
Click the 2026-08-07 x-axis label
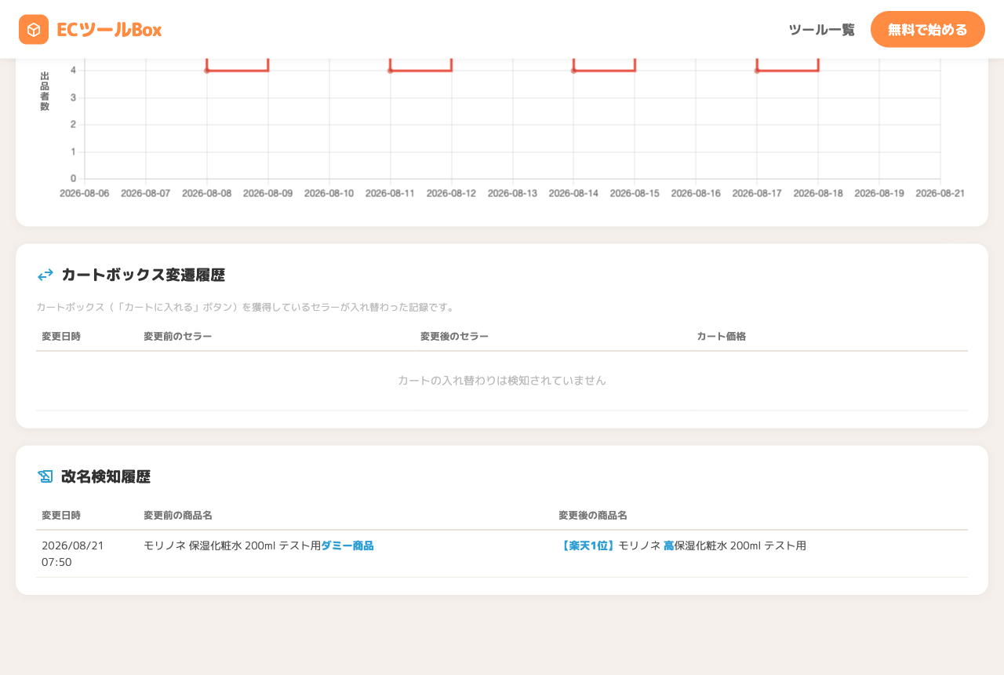pyautogui.click(x=146, y=193)
